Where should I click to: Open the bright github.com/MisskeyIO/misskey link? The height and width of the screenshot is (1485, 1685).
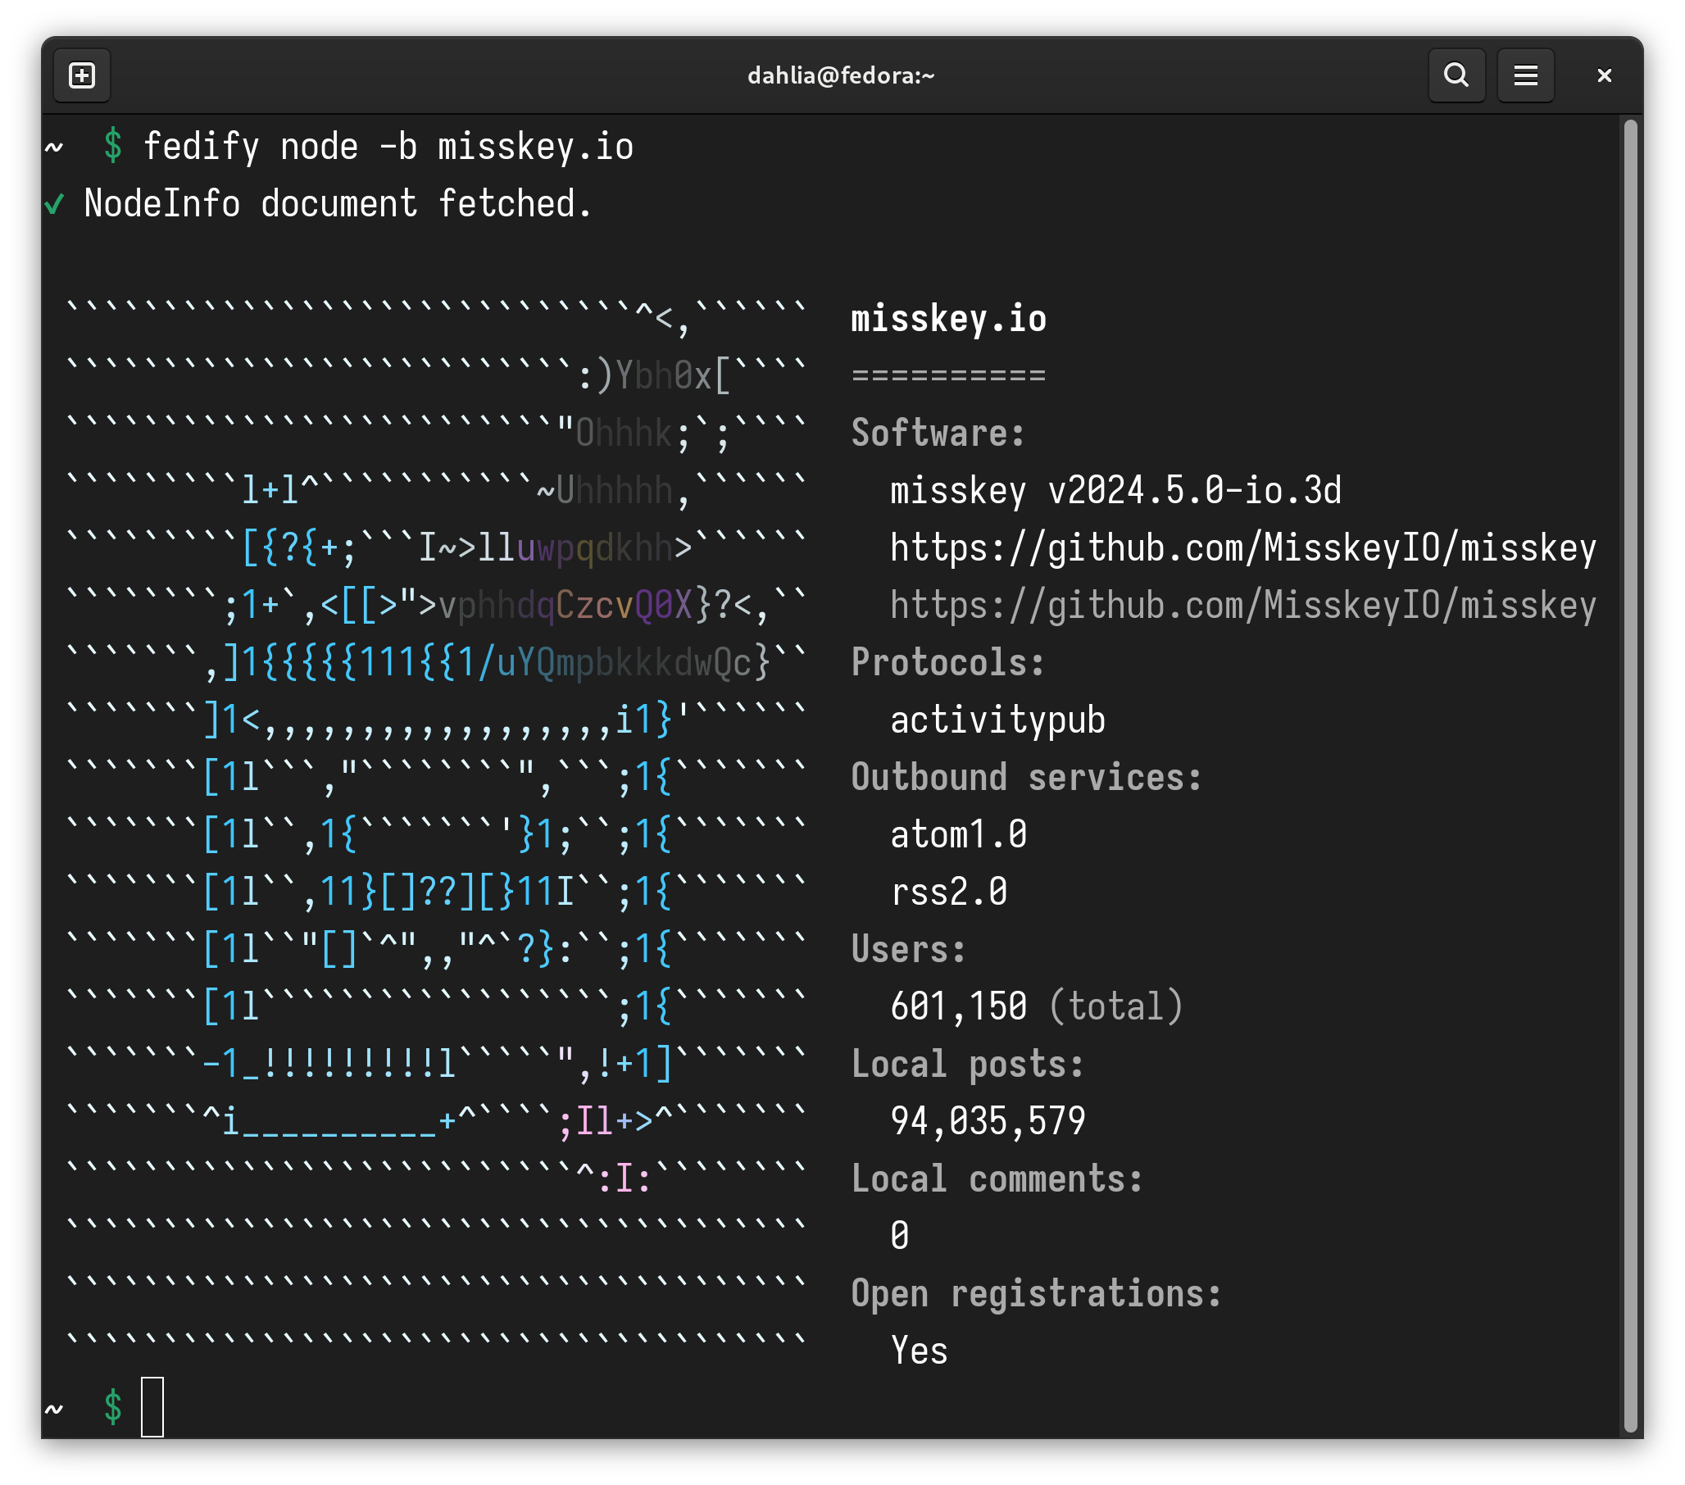1242,548
